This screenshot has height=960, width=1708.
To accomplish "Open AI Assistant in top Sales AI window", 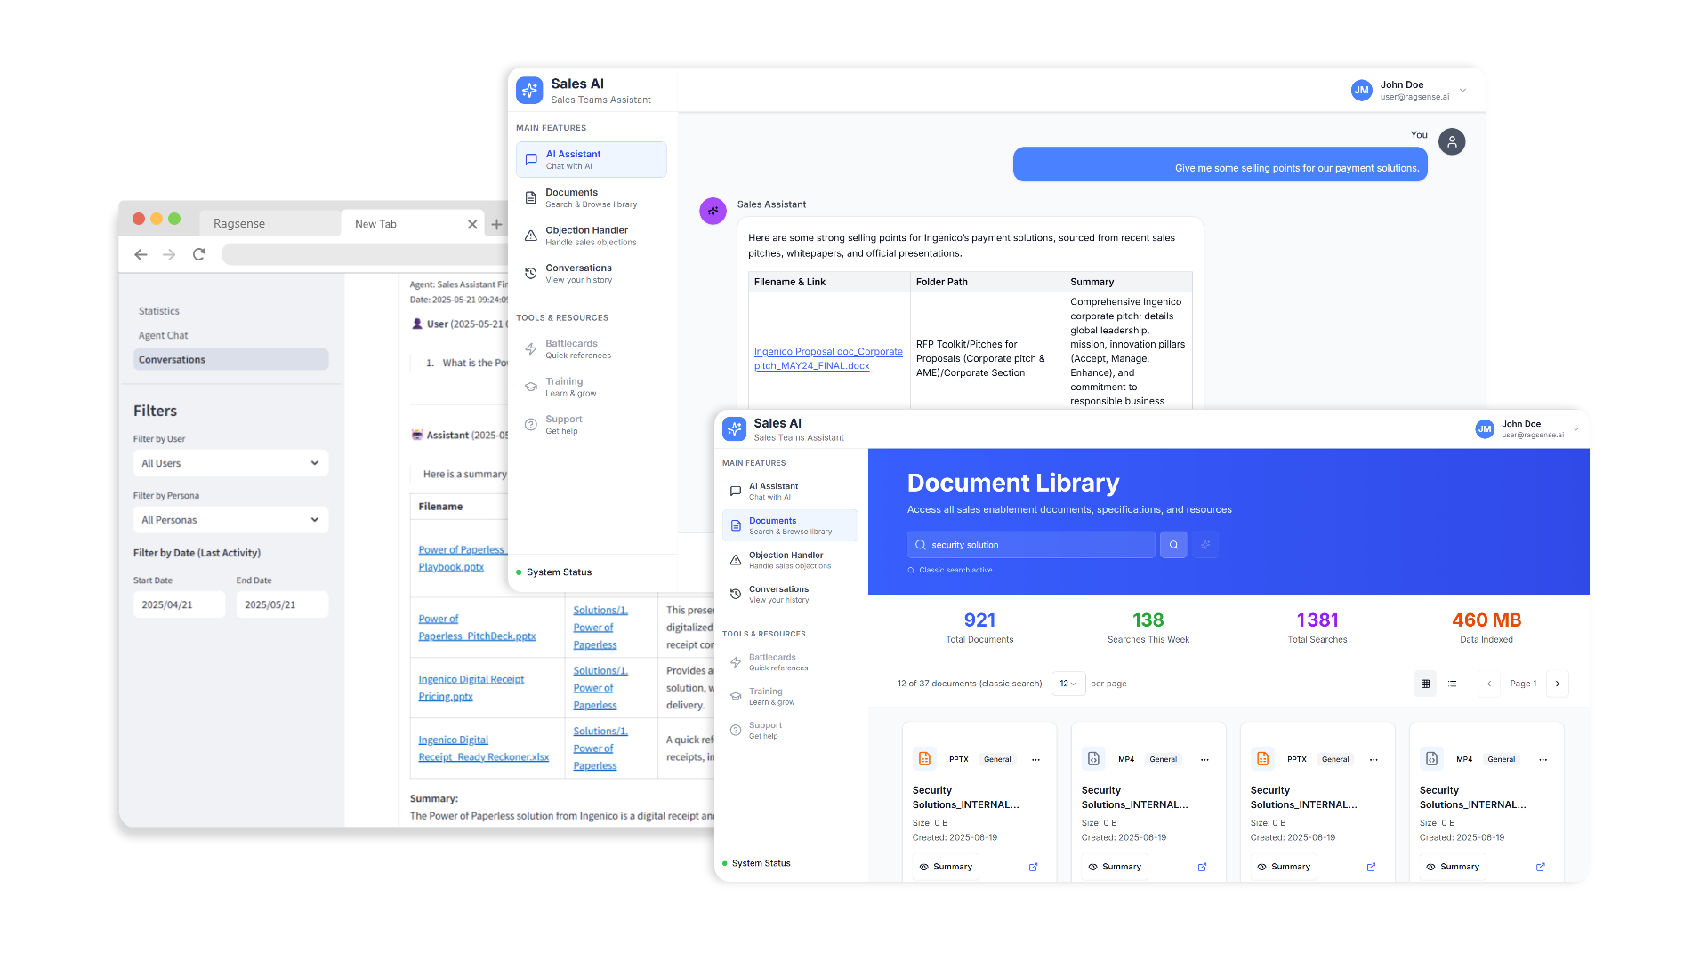I will [x=591, y=160].
